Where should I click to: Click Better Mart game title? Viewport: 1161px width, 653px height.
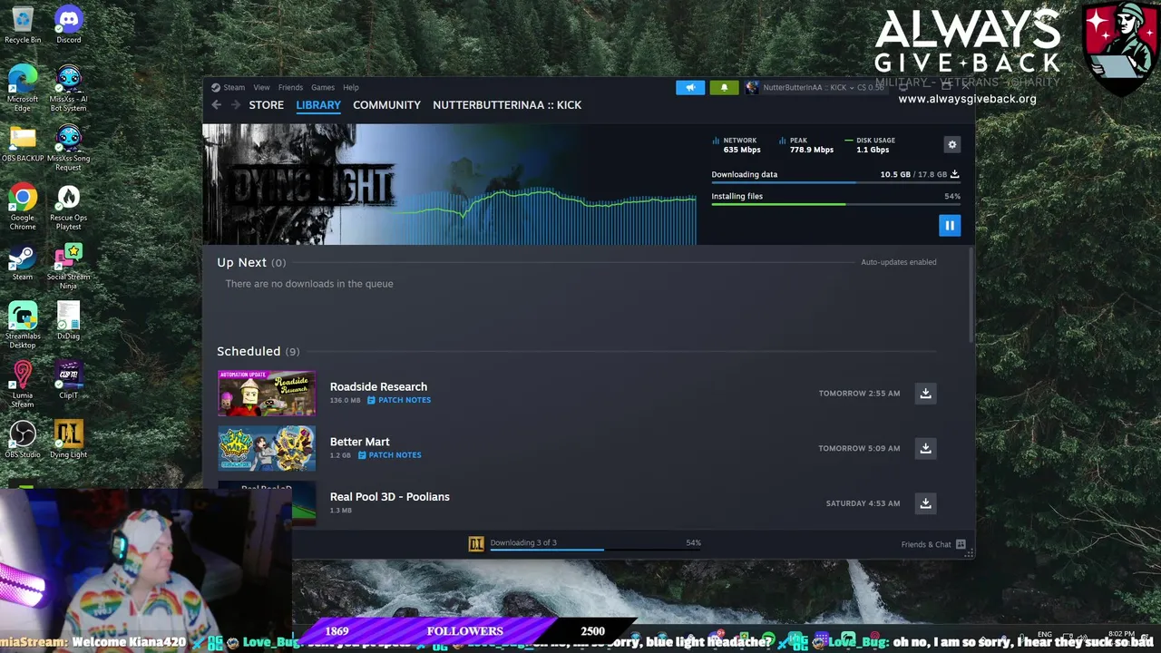coord(360,442)
